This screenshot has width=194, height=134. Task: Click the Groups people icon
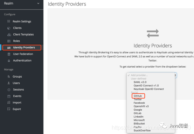[x=9, y=77]
